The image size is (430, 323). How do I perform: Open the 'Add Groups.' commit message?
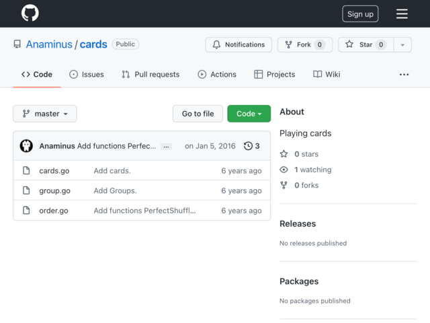[115, 190]
